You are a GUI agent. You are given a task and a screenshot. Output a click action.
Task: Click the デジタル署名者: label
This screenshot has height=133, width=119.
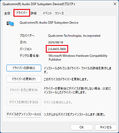click(29, 56)
